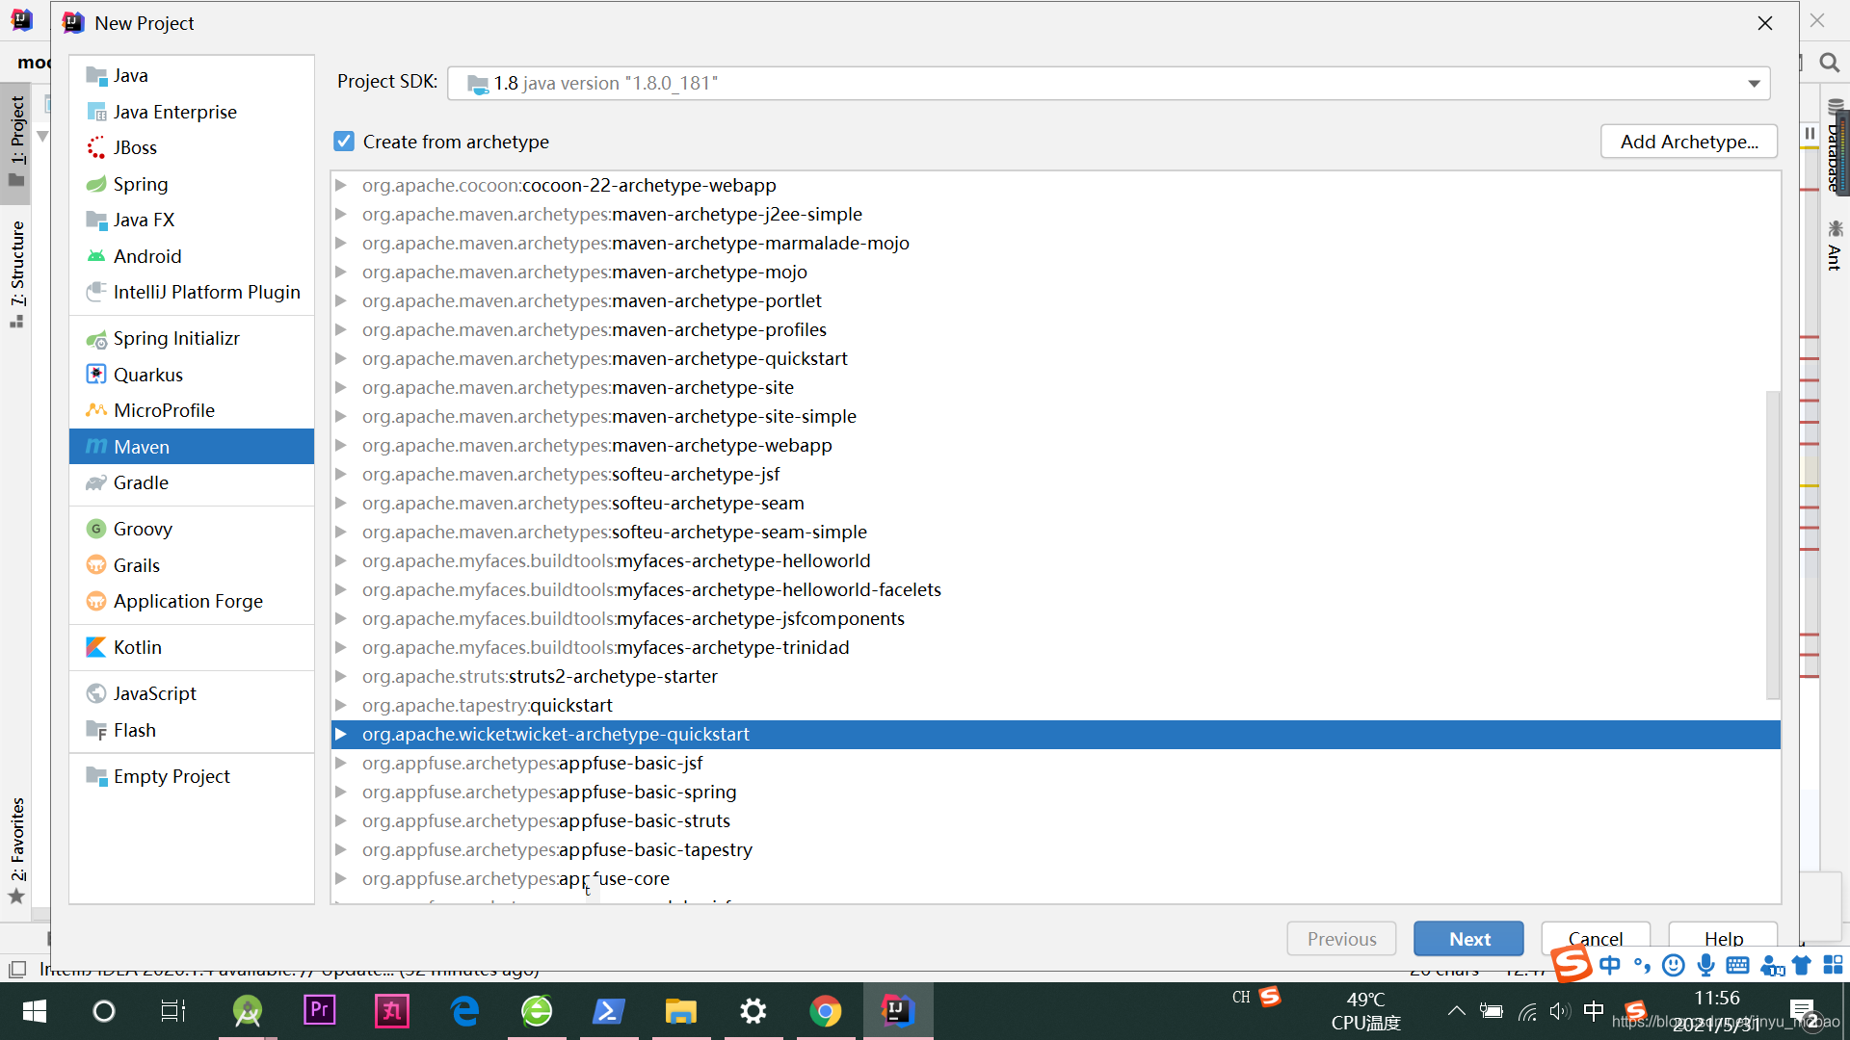This screenshot has height=1040, width=1850.
Task: Expand maven-archetype-j2ee-simple node
Action: pos(341,214)
